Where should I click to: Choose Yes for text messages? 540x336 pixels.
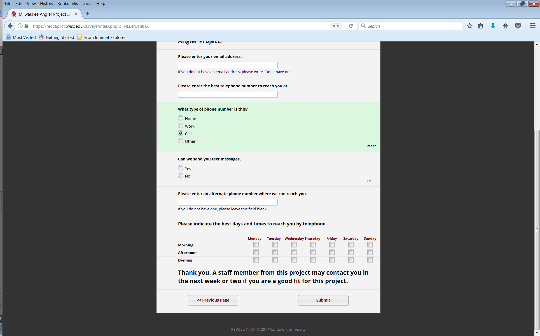click(181, 168)
